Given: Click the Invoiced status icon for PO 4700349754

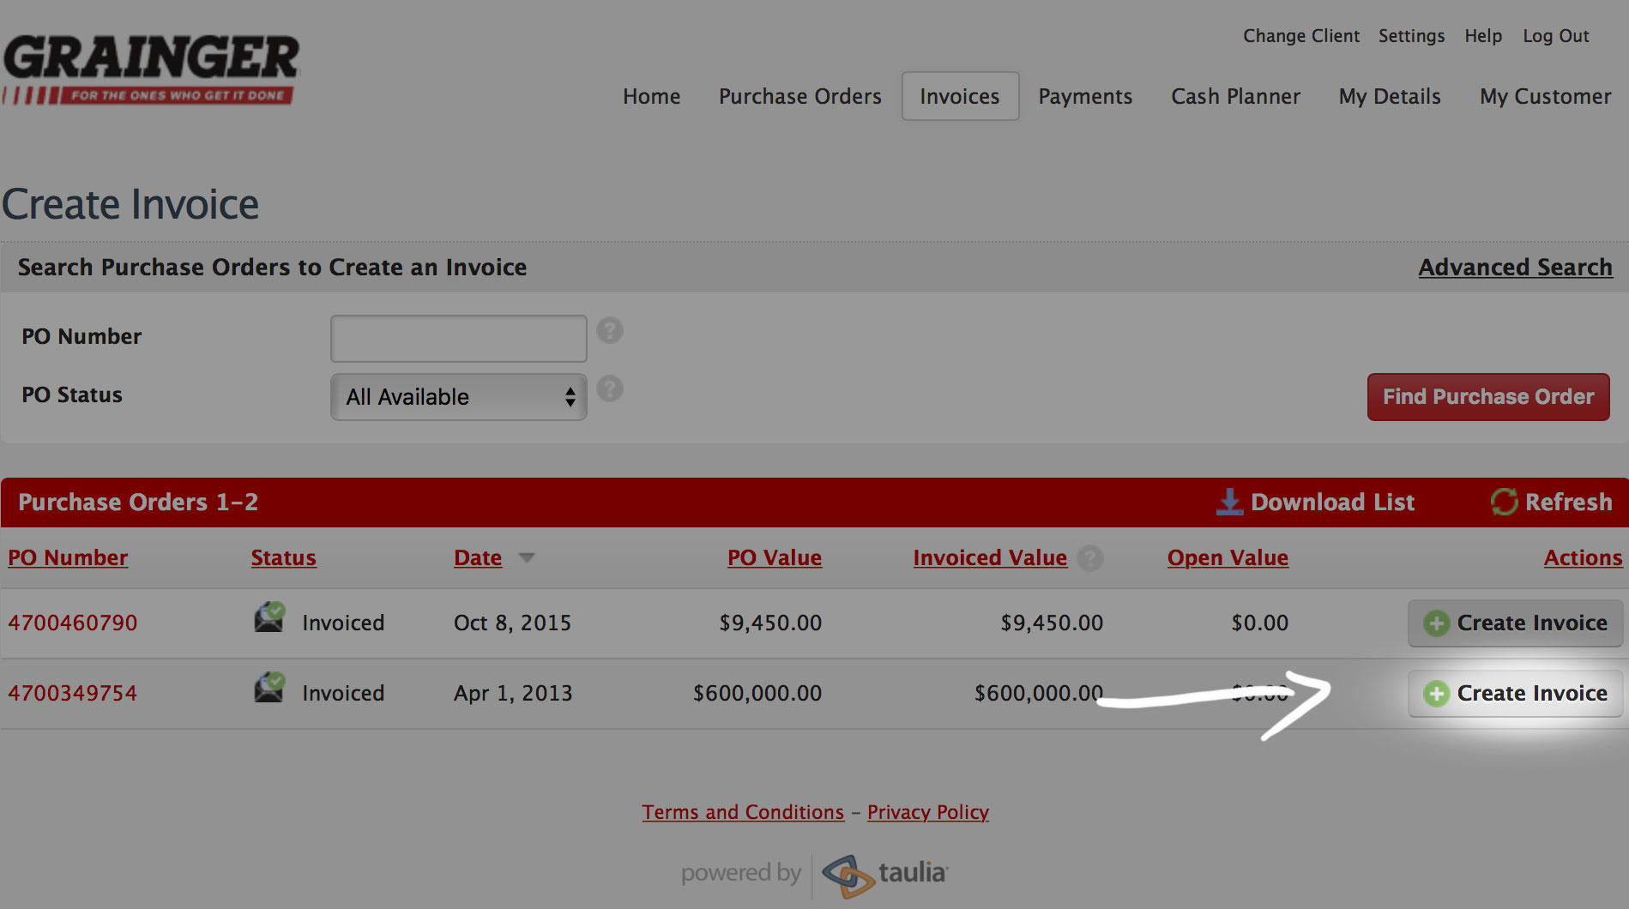Looking at the screenshot, I should point(269,688).
